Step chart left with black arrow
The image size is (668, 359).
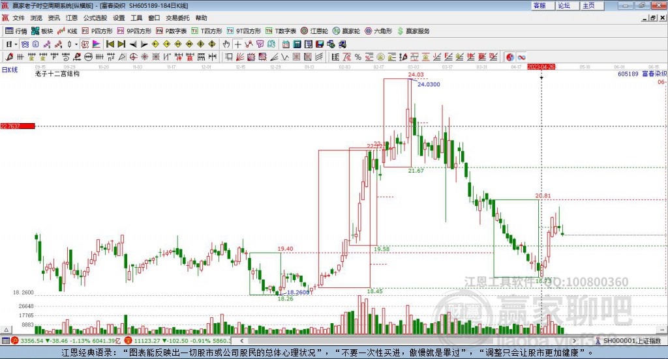coord(133,44)
